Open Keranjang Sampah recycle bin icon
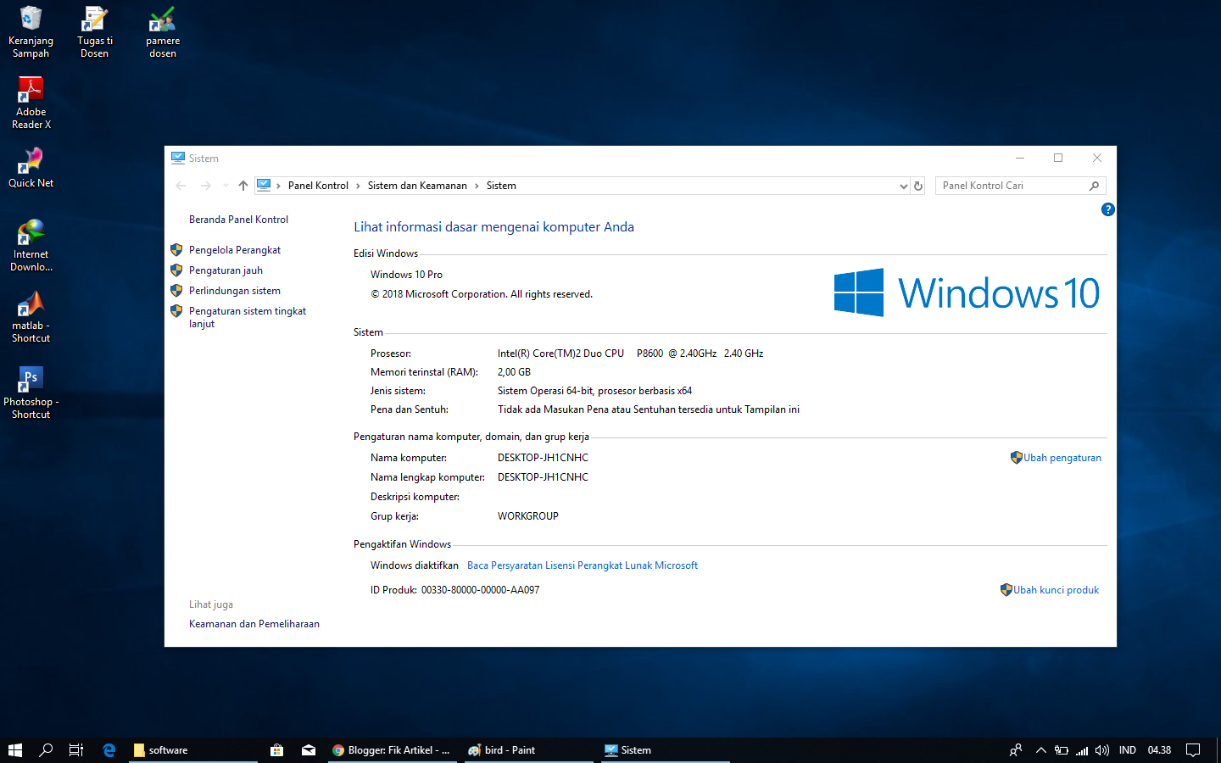 (x=31, y=32)
